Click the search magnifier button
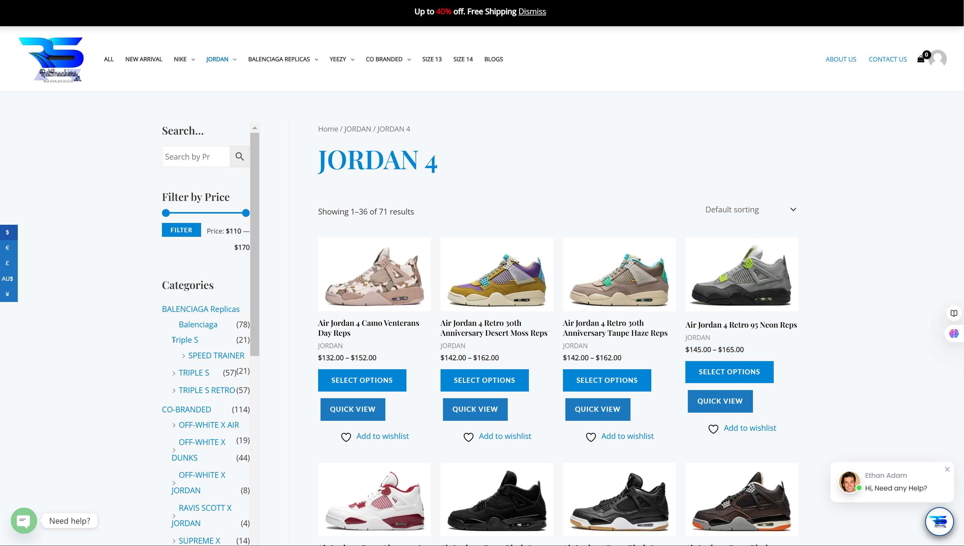Screen dimensions: 964x546 click(x=239, y=156)
